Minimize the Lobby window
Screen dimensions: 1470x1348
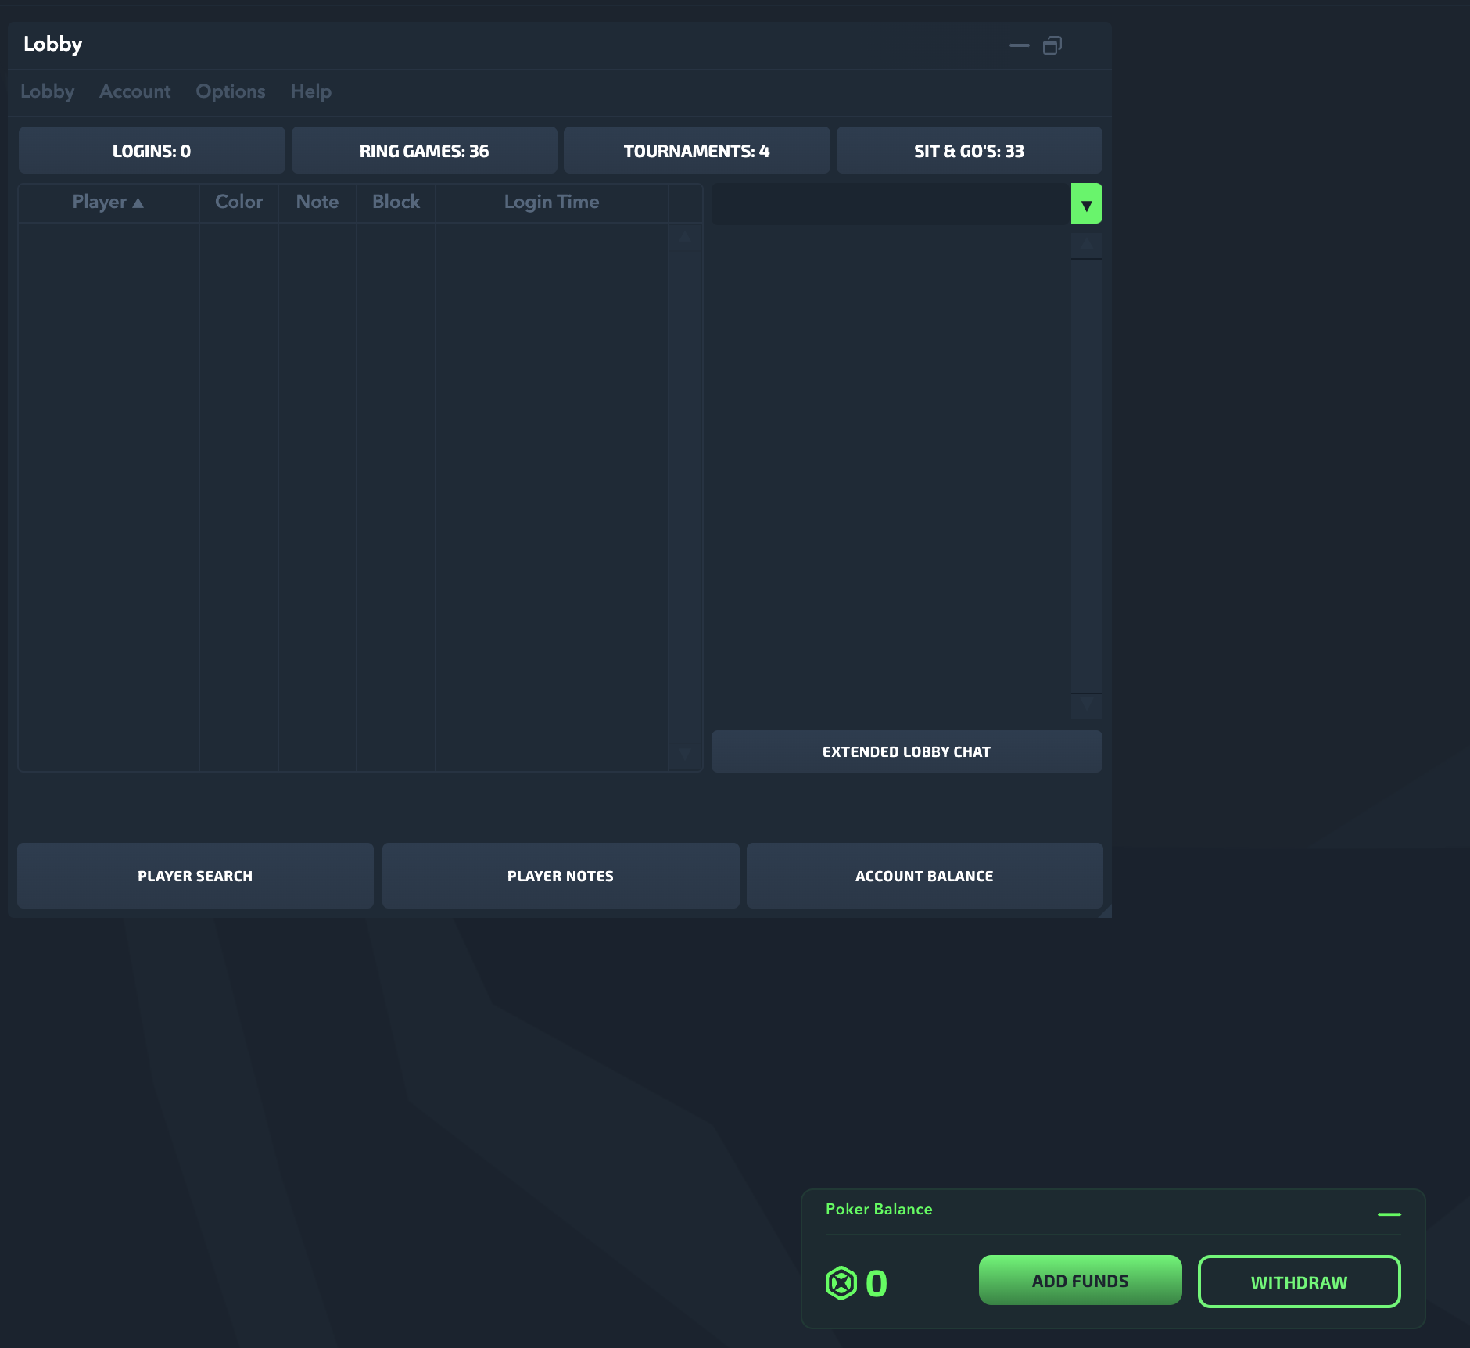1019,45
